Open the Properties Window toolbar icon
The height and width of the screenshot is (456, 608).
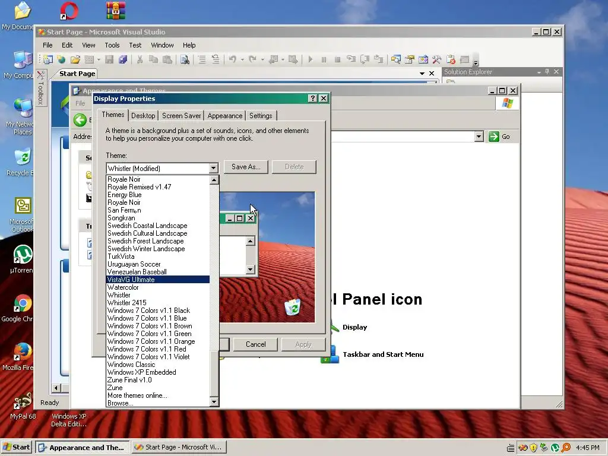click(410, 59)
